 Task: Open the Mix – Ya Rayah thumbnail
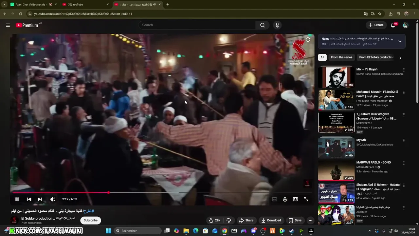tap(336, 77)
